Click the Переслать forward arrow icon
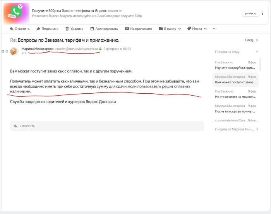Image resolution: width=271 pixels, height=214 pixels. pos(38,29)
